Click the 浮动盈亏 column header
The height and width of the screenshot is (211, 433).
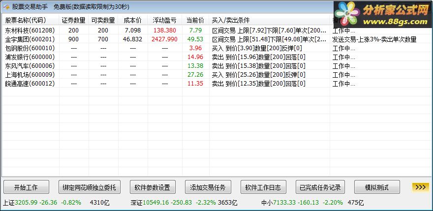pyautogui.click(x=165, y=20)
